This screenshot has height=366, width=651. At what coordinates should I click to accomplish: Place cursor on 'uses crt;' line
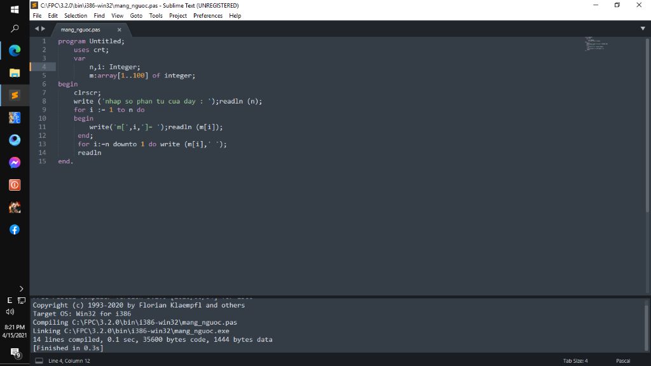(x=91, y=50)
